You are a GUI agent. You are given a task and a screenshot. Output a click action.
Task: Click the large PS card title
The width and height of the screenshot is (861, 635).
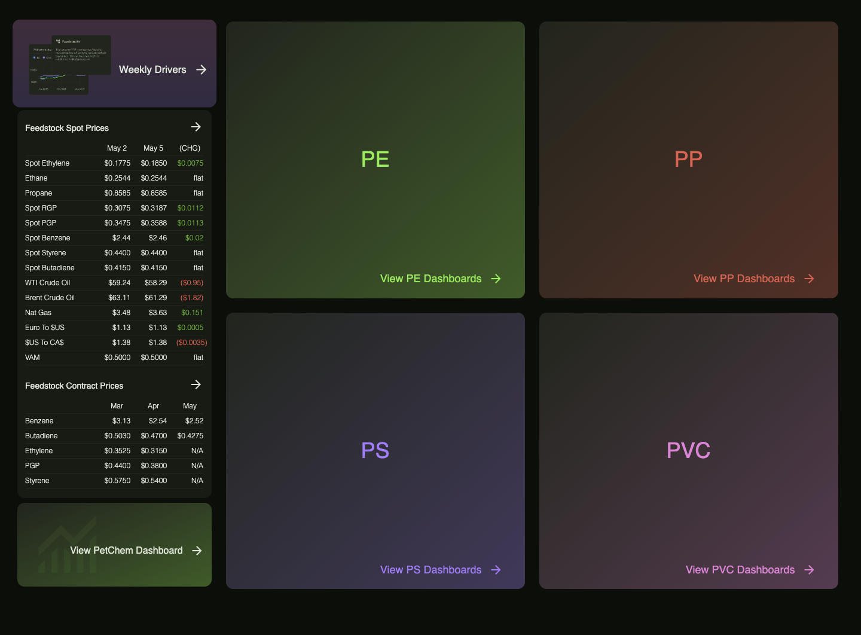point(375,450)
